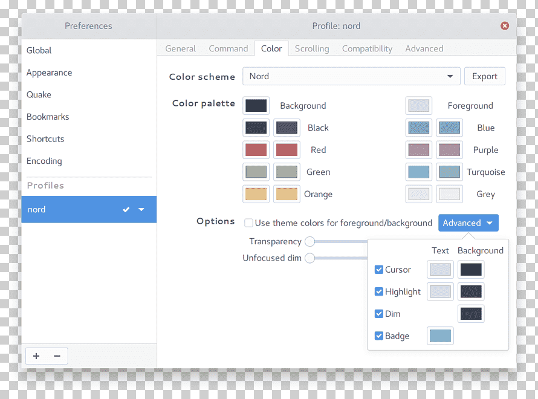This screenshot has height=399, width=538.
Task: Open the Compatibility tab
Action: [367, 49]
